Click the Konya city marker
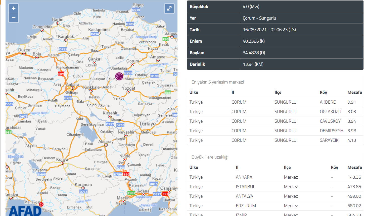 coord(62,163)
